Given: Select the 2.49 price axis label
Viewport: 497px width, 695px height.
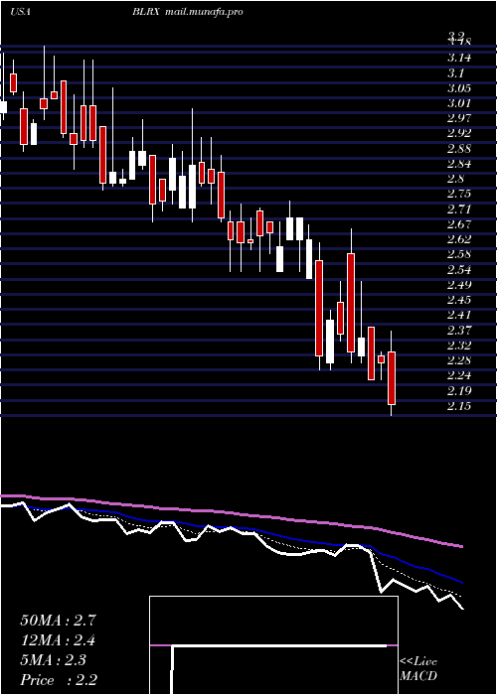Looking at the screenshot, I should pyautogui.click(x=459, y=285).
